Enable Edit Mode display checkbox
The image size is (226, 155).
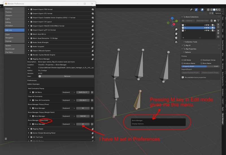pos(182,60)
